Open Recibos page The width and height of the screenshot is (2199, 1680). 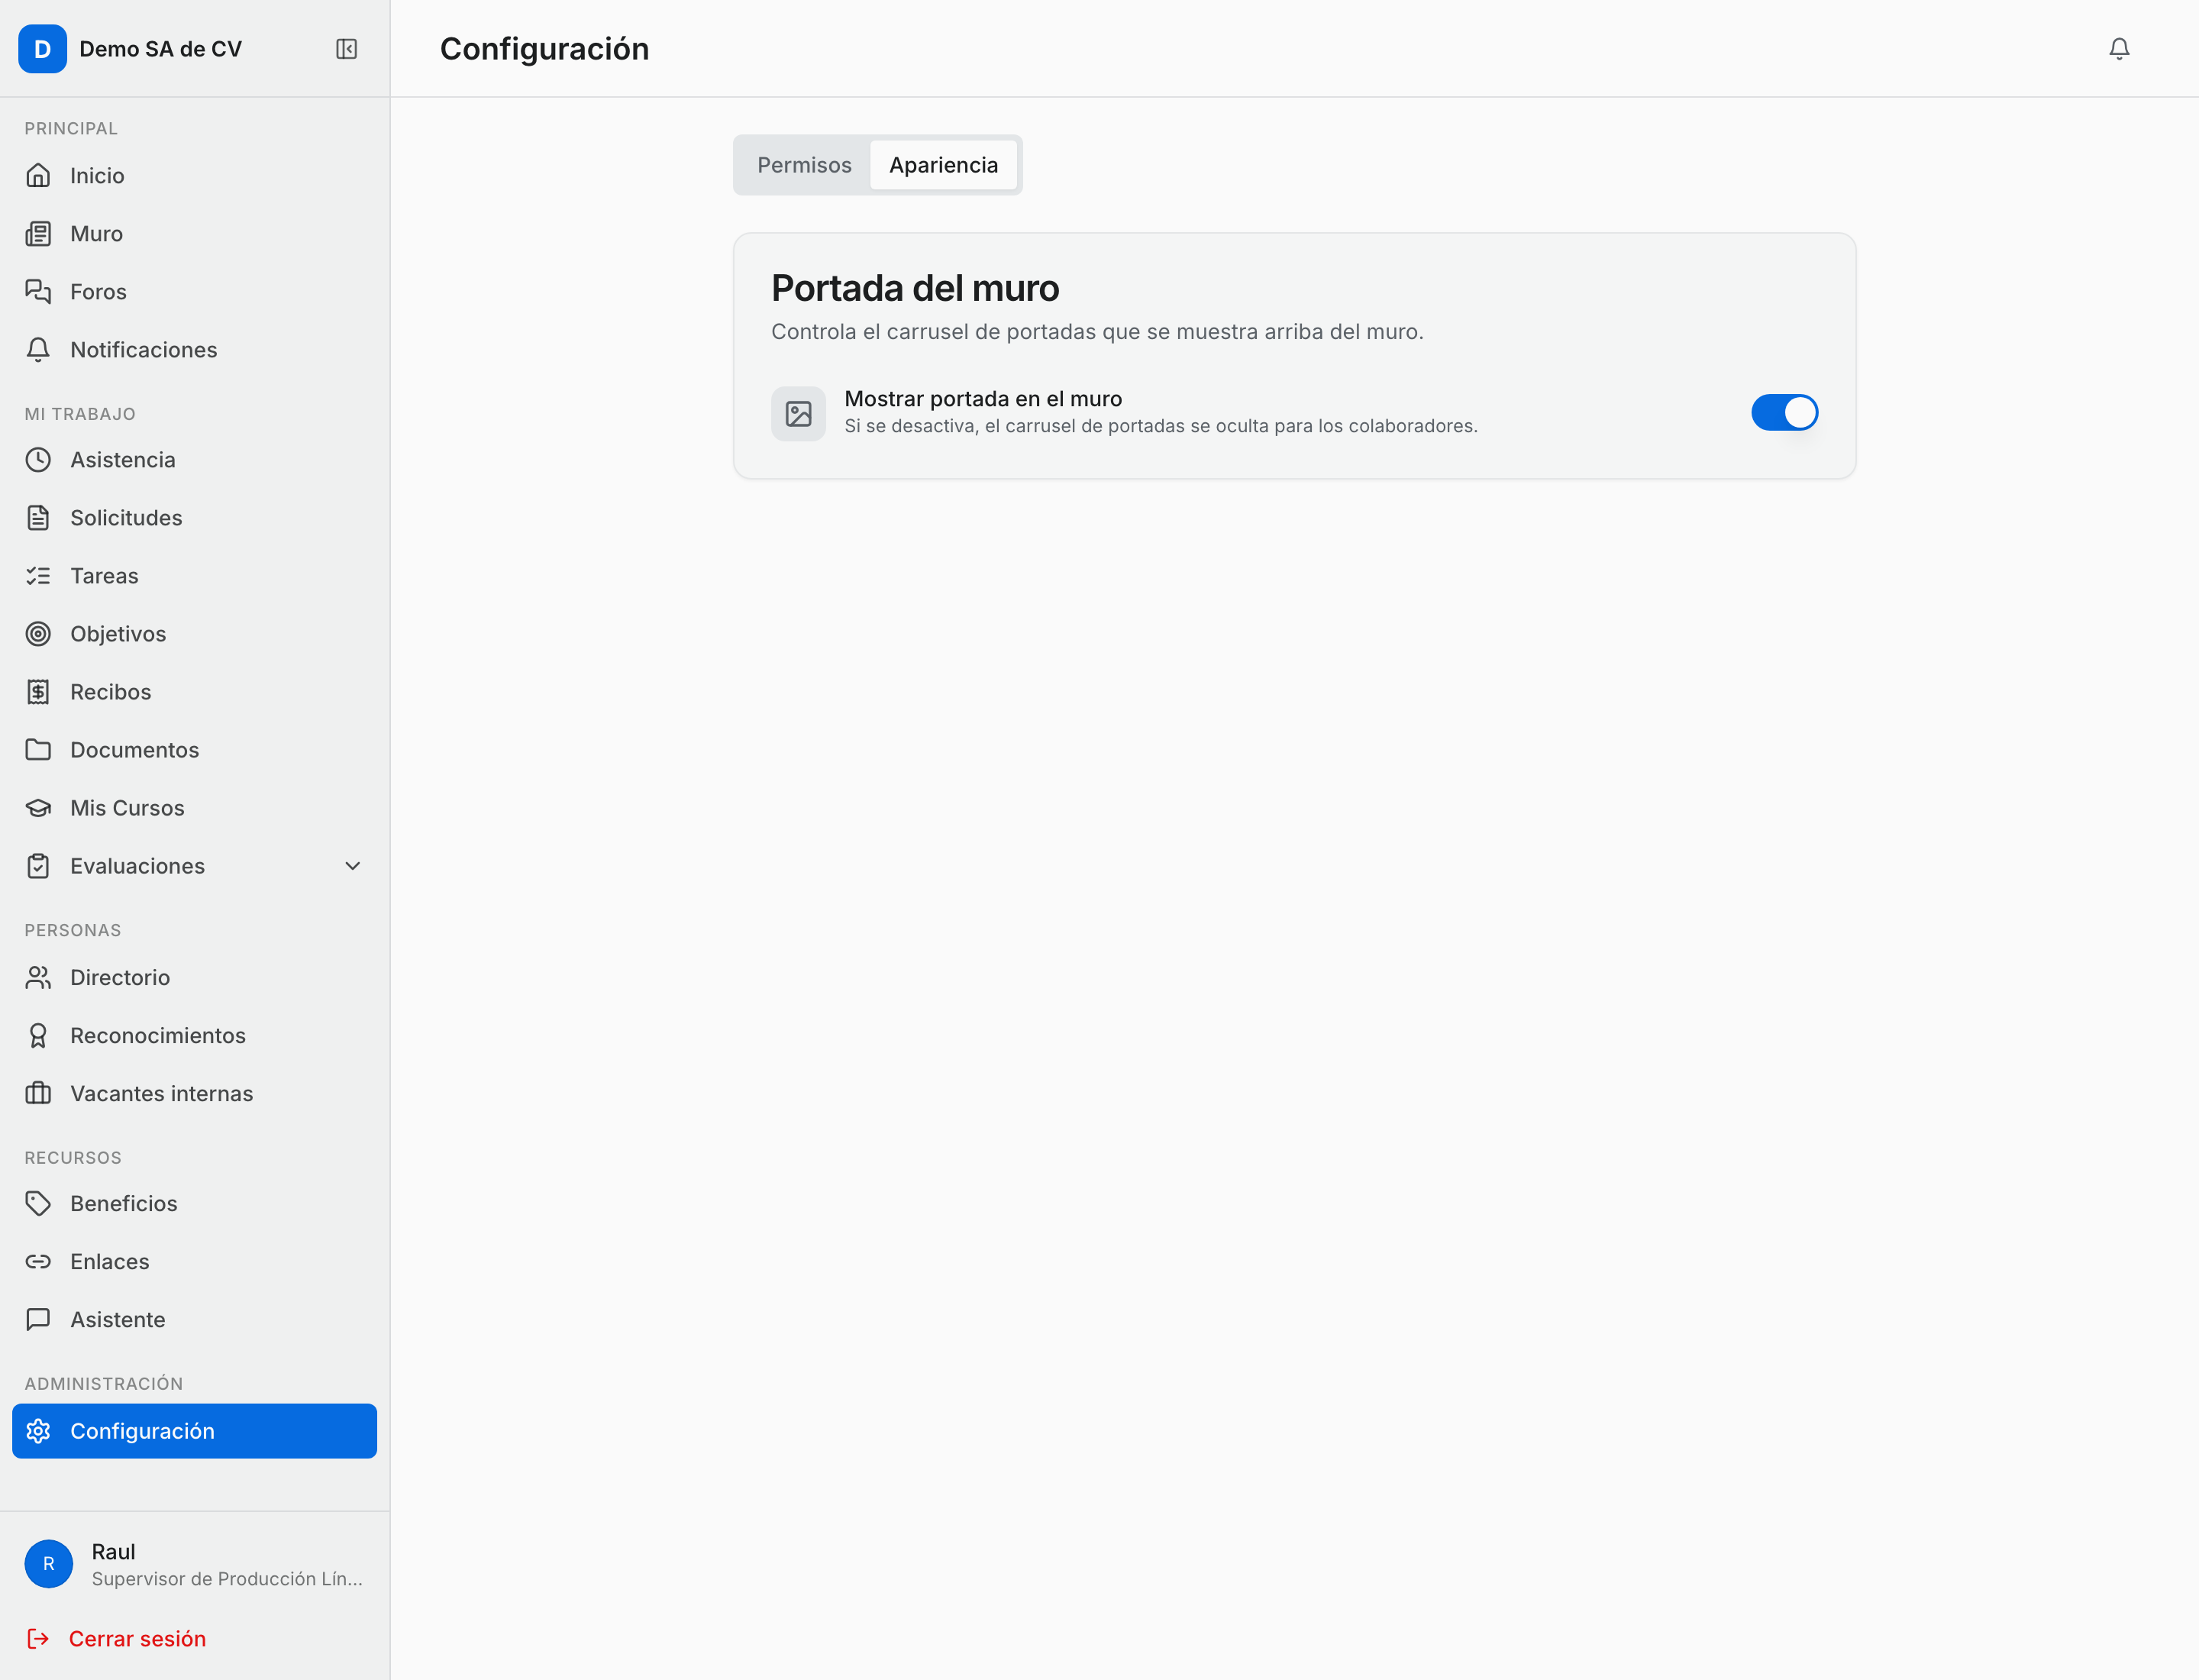[194, 692]
